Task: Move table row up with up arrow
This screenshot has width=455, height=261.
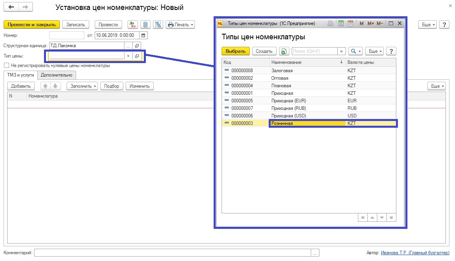Action: [x=45, y=86]
